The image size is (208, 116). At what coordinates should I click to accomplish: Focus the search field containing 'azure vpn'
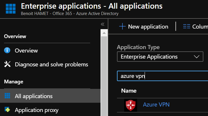pos(161,76)
